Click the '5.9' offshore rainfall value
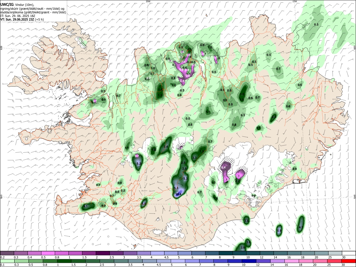The height and width of the screenshot is (267, 356). click(x=280, y=231)
